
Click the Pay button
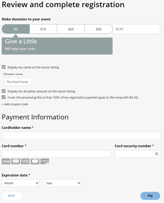click(x=150, y=196)
